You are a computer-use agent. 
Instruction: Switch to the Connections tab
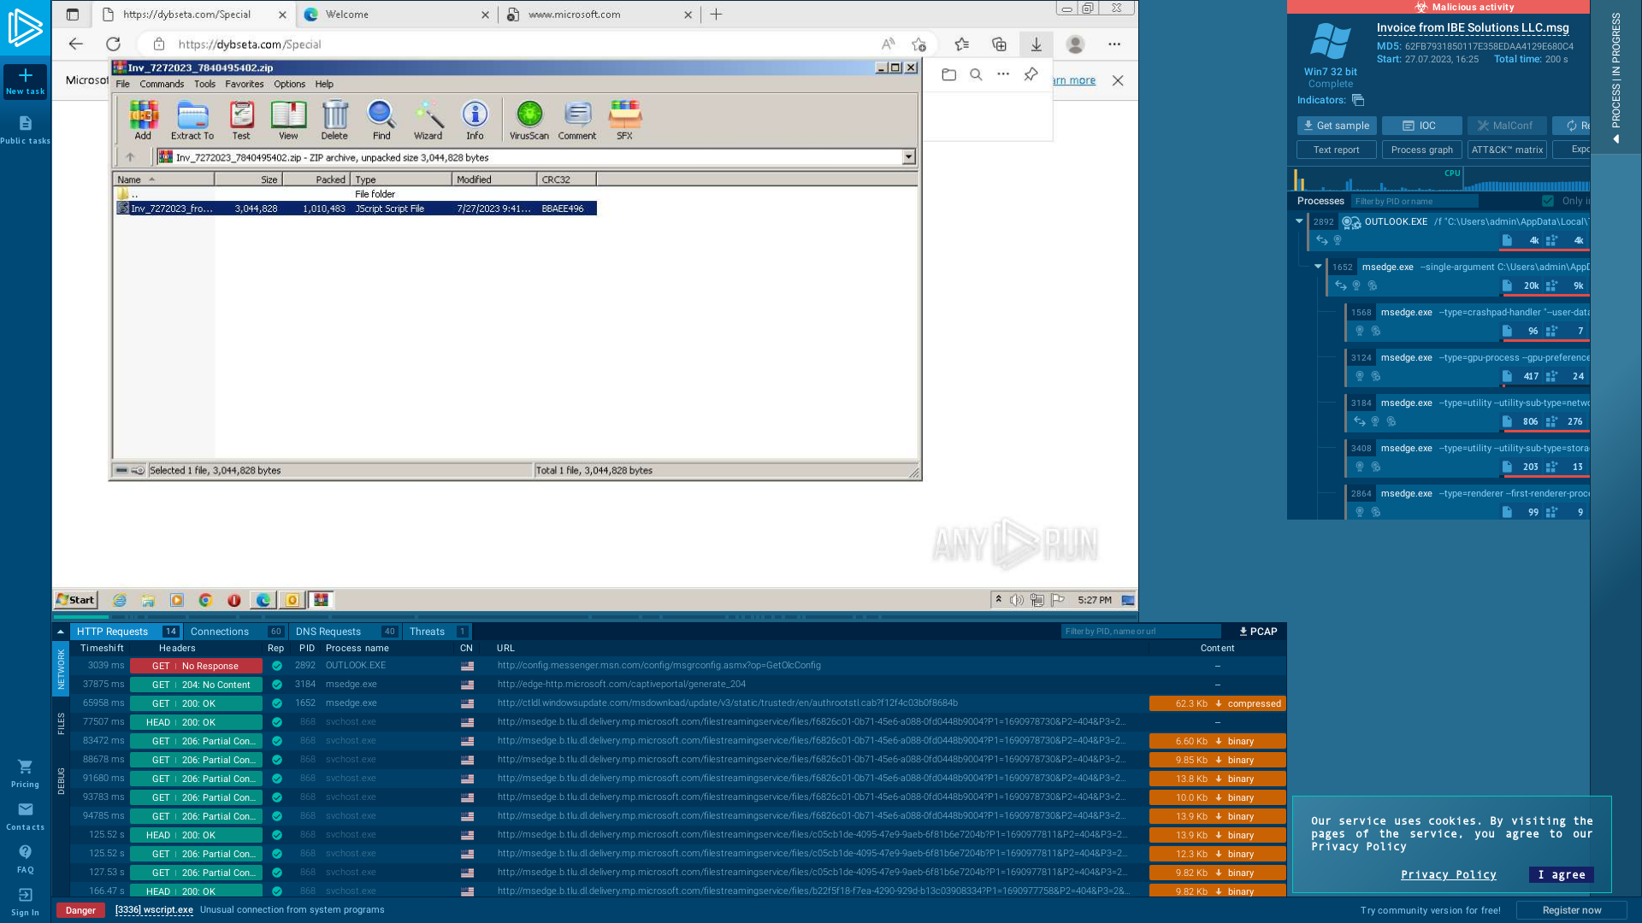(236, 632)
